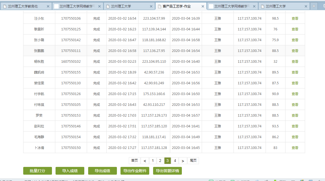Go to next page using > arrow
This screenshot has width=325, height=181.
pyautogui.click(x=183, y=161)
